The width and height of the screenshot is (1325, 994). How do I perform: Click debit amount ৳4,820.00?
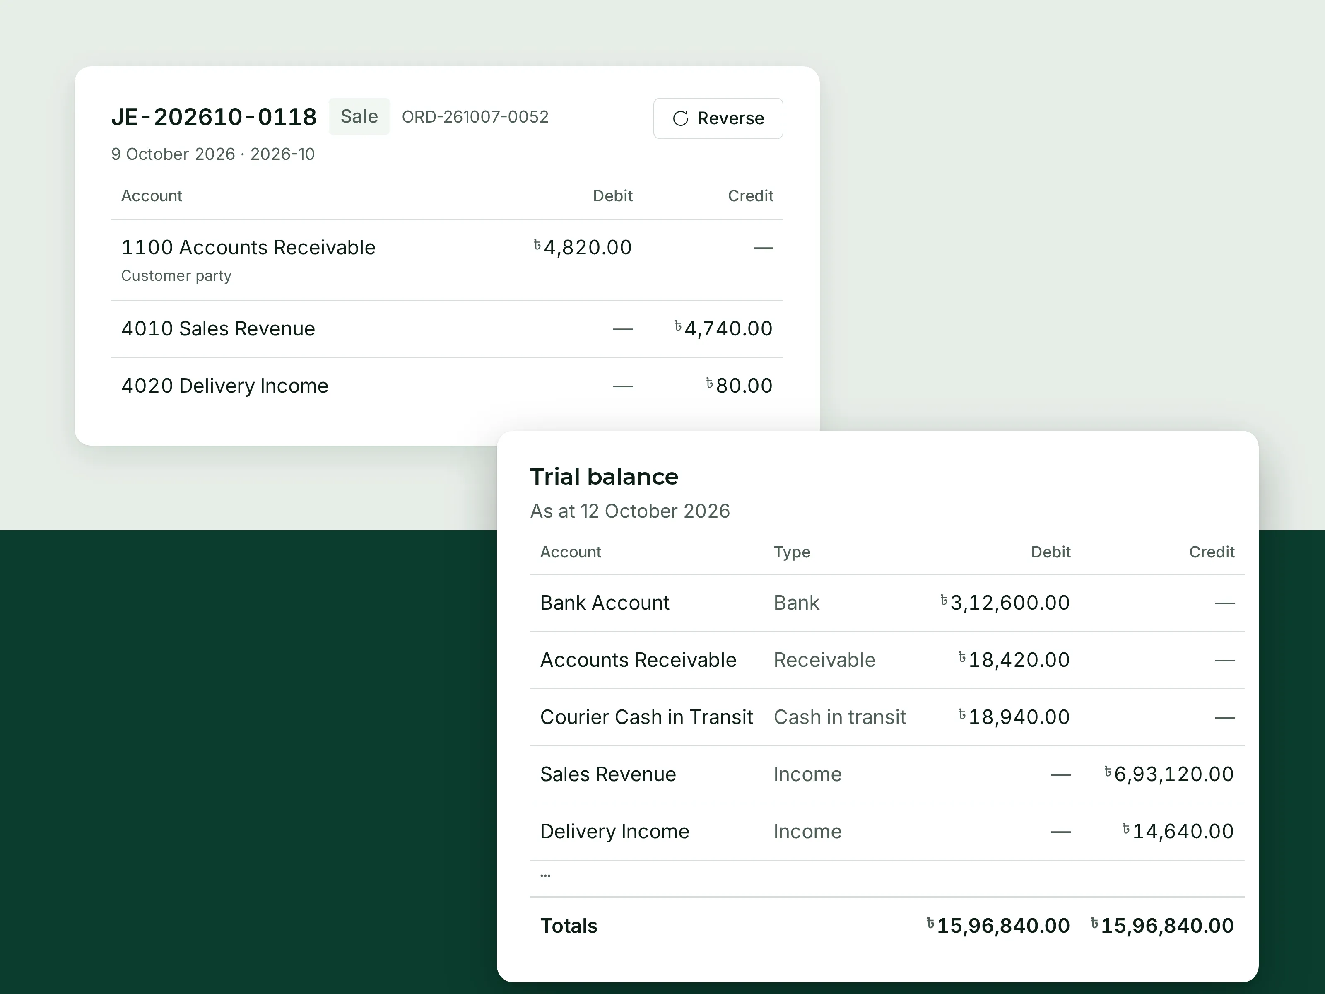pyautogui.click(x=582, y=247)
